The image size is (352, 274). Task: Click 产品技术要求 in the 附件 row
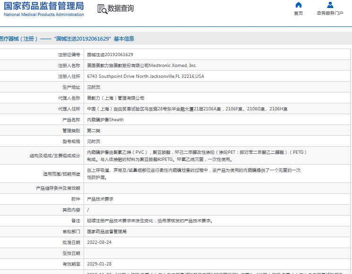coord(100,199)
